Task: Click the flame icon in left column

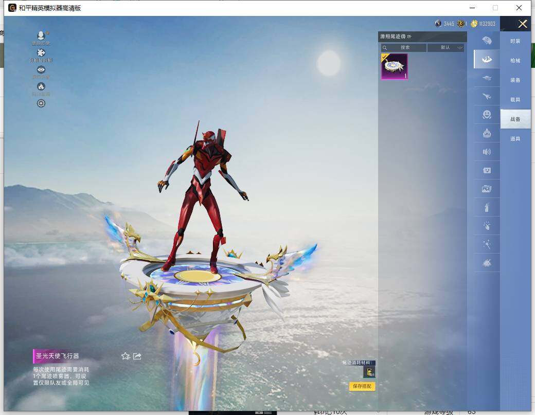Action: (41, 87)
